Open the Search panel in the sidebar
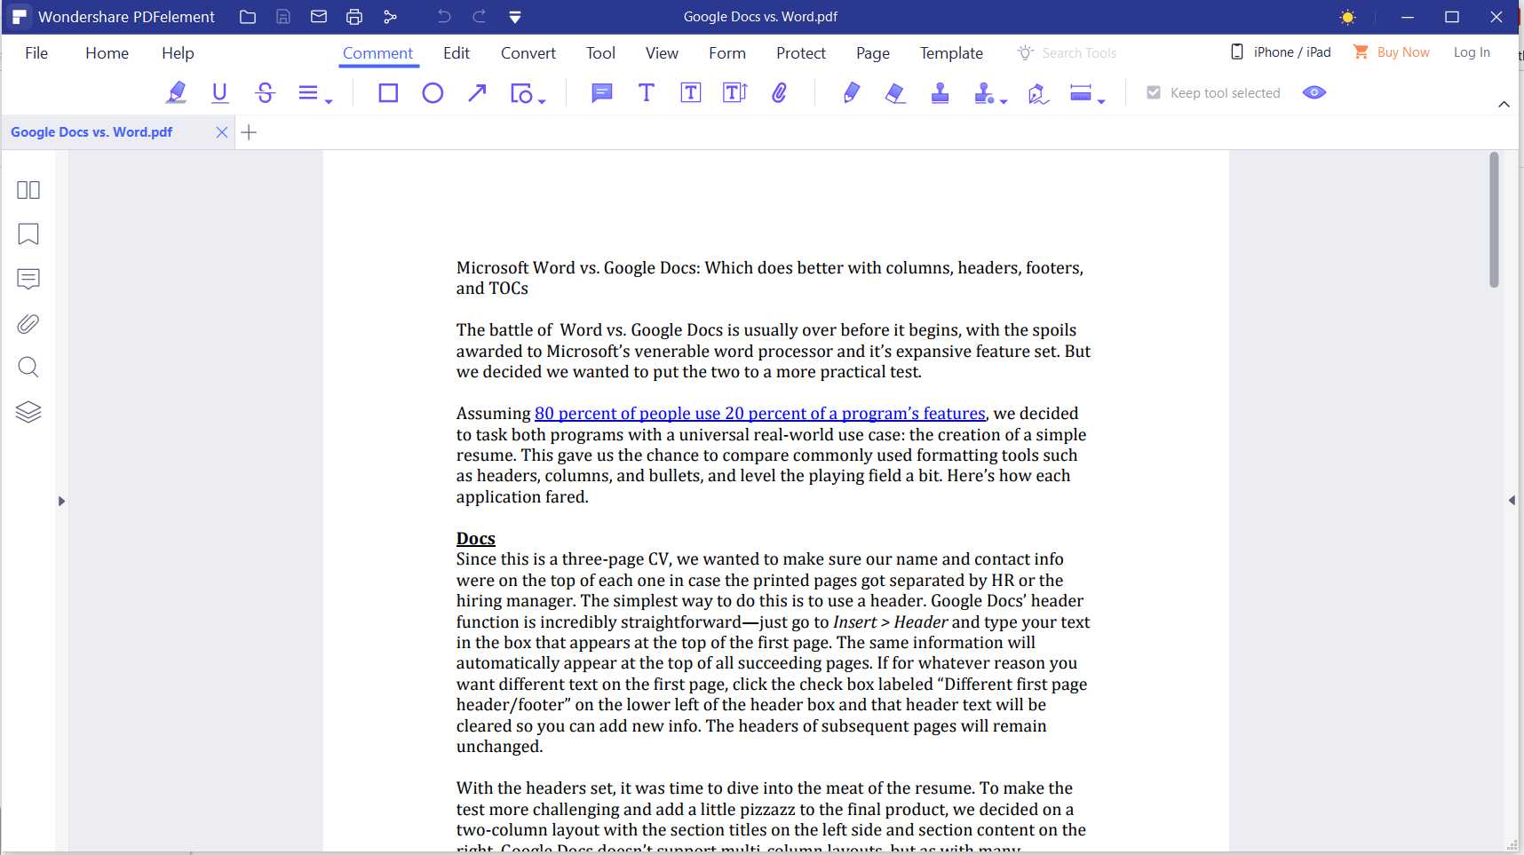This screenshot has height=855, width=1524. pos(28,367)
